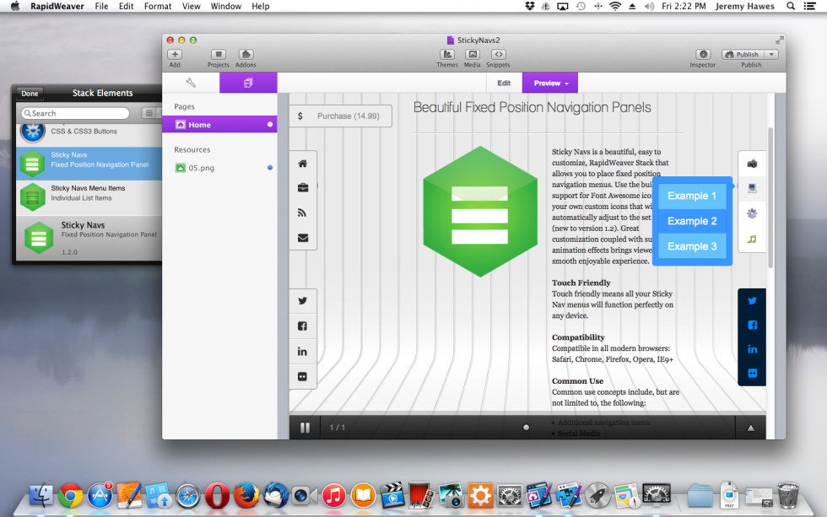
Task: Open the Window menu
Action: tap(226, 6)
